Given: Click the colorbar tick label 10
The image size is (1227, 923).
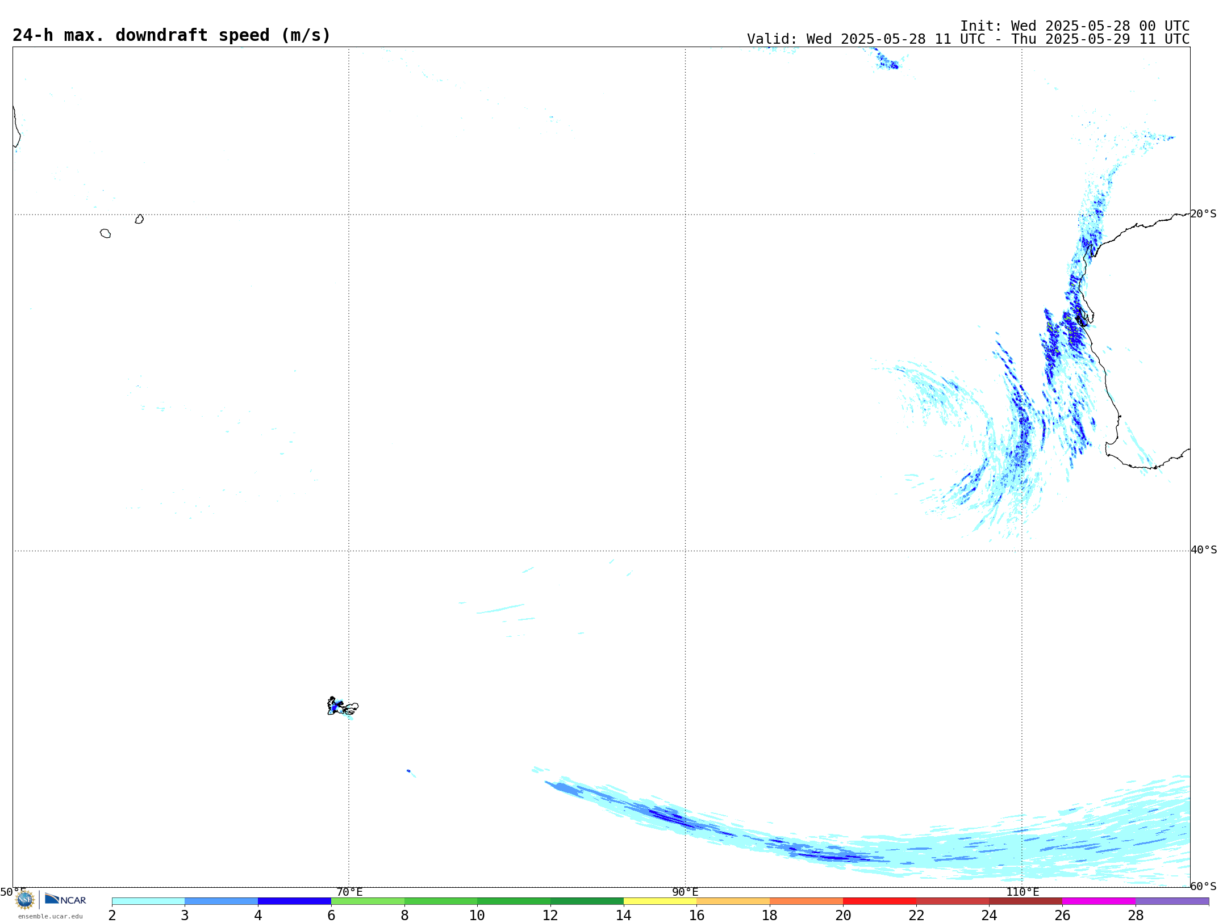Looking at the screenshot, I should click(477, 915).
